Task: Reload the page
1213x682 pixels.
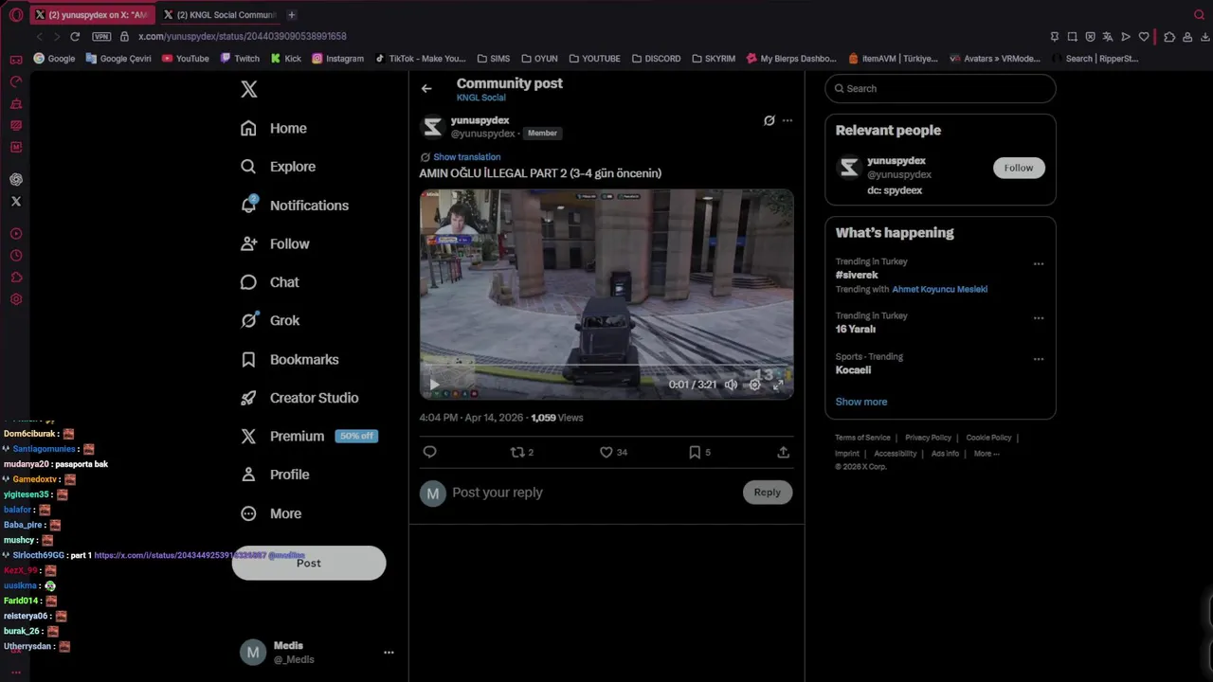Action: coord(75,36)
